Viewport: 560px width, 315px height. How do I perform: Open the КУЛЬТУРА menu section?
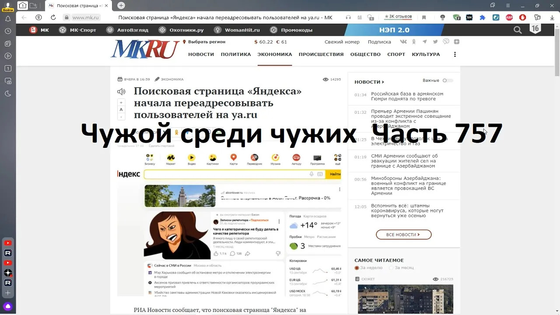click(x=426, y=55)
